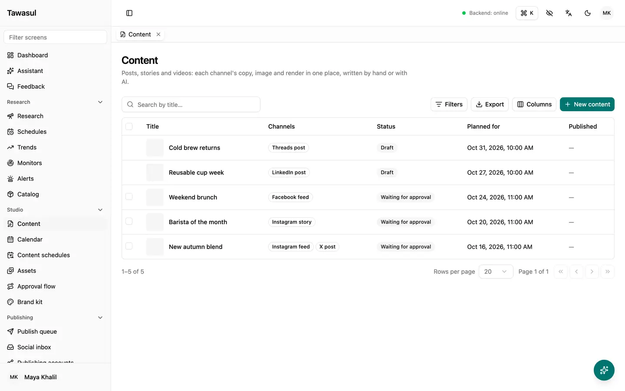The height and width of the screenshot is (391, 625).
Task: Switch to dark mode moon icon
Action: pyautogui.click(x=588, y=13)
